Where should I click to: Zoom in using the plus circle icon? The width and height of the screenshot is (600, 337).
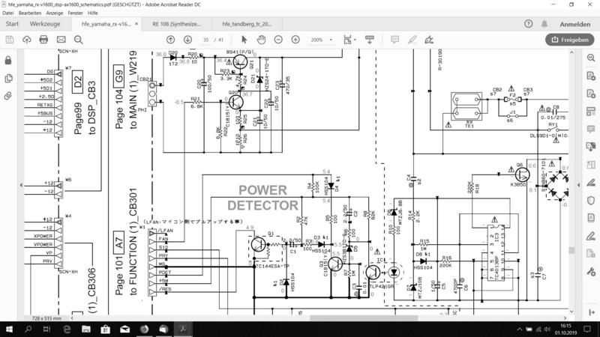(x=295, y=40)
